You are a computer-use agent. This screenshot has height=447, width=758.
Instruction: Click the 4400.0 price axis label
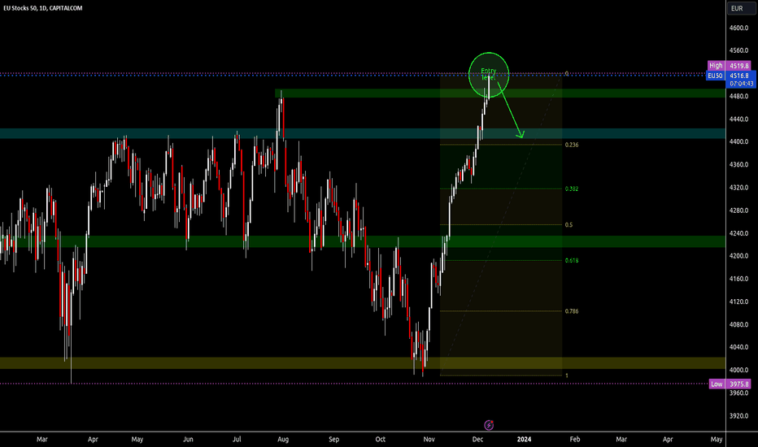(x=738, y=142)
